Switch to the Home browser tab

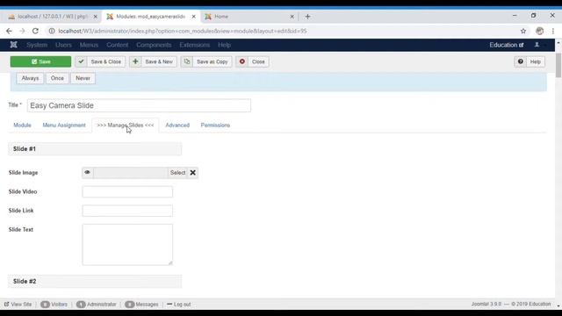pos(248,17)
